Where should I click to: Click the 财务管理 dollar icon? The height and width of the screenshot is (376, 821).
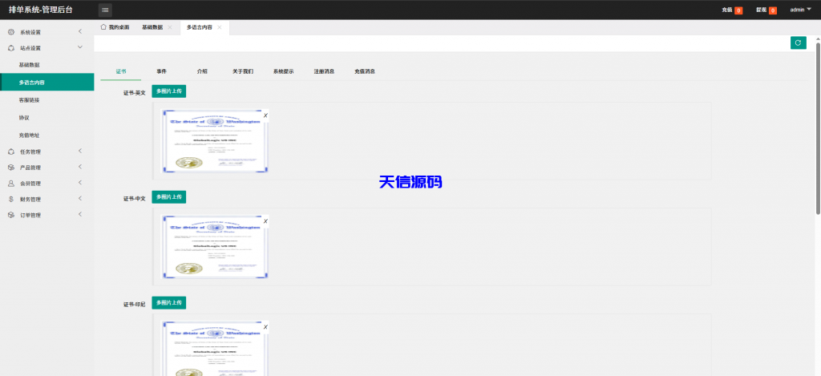10,199
